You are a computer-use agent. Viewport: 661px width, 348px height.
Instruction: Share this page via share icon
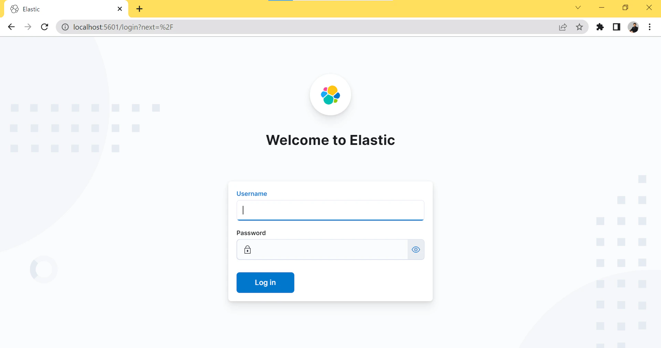563,27
